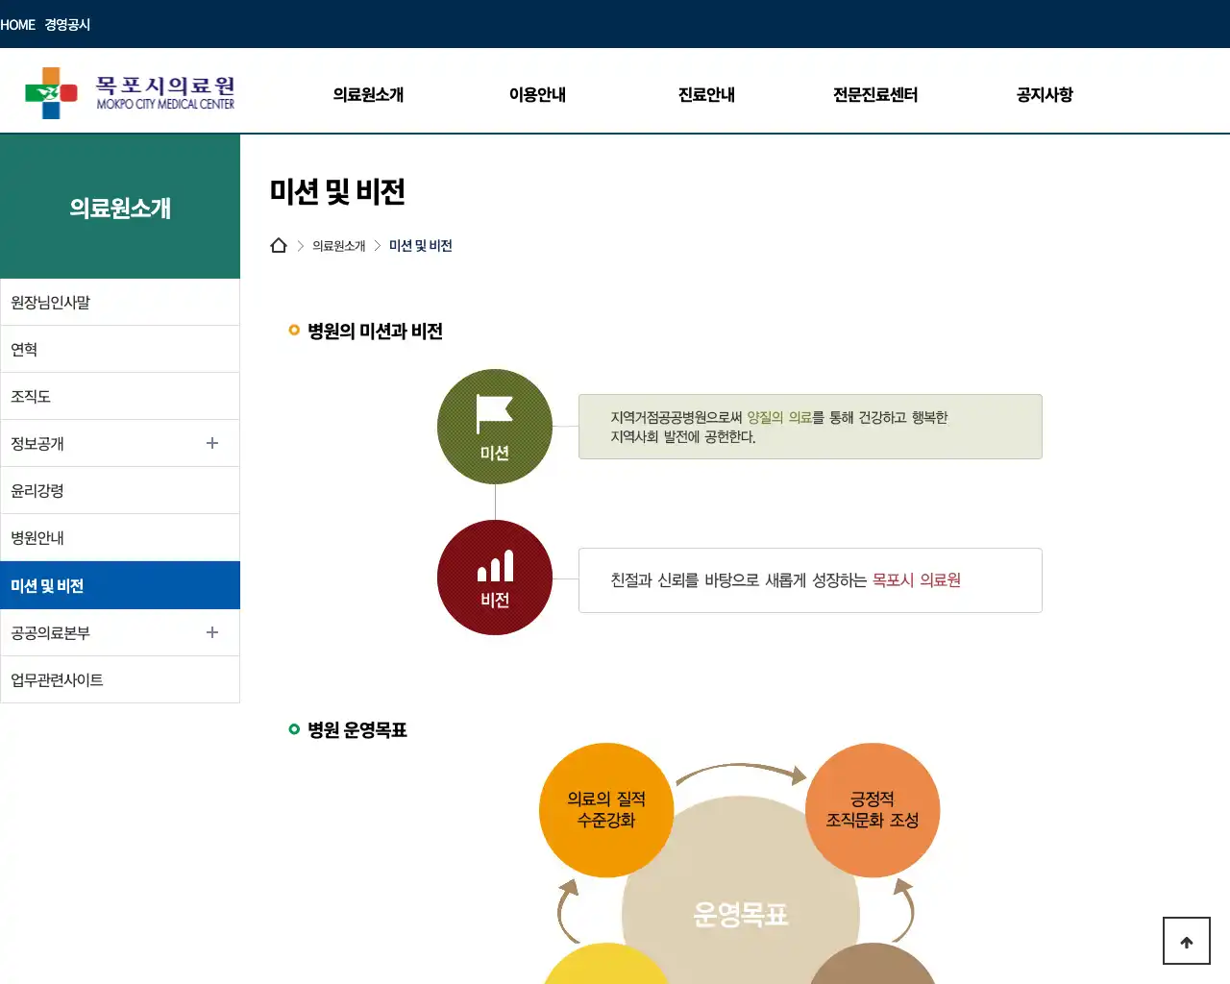This screenshot has width=1230, height=984.
Task: Click the home icon in the breadcrumb
Action: pyautogui.click(x=279, y=244)
